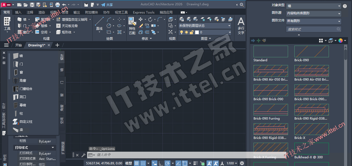The image size is (352, 166).
Task: Click the Corner Window (角窗) tool in palette
Action: click(x=20, y=80)
